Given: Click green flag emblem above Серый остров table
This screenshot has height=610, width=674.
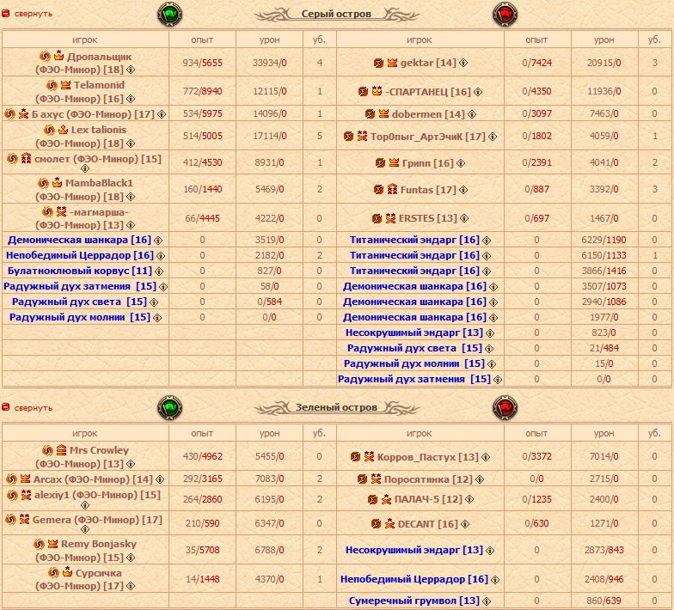Looking at the screenshot, I should [x=170, y=14].
